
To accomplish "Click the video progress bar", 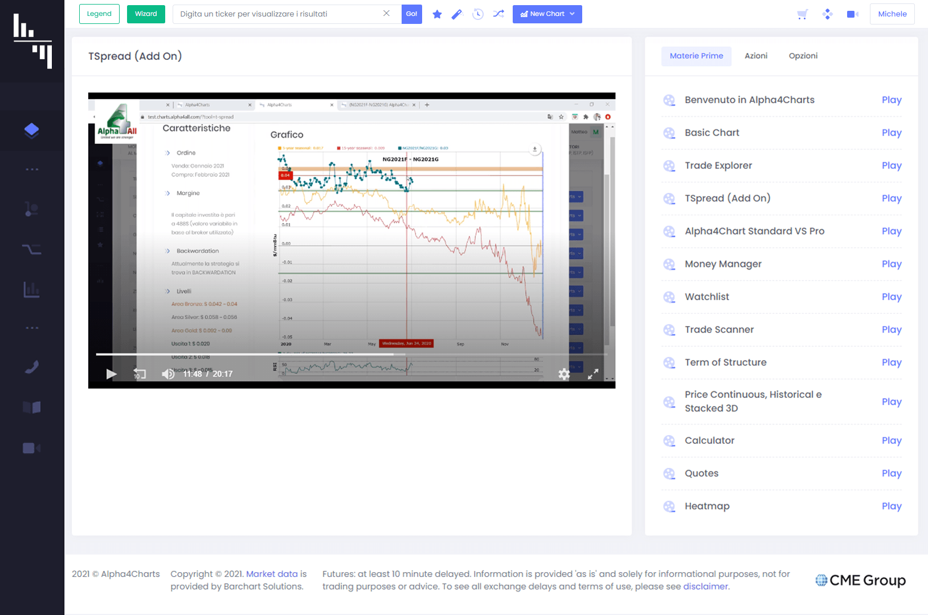I will tap(351, 354).
